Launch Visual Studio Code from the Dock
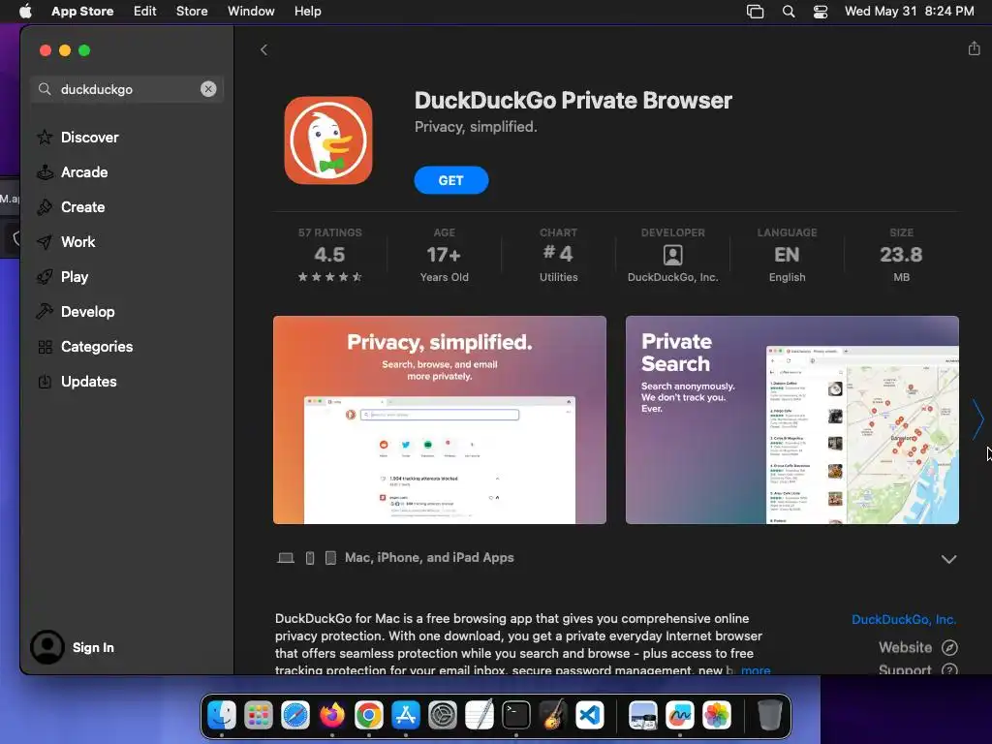This screenshot has width=992, height=744. click(590, 716)
